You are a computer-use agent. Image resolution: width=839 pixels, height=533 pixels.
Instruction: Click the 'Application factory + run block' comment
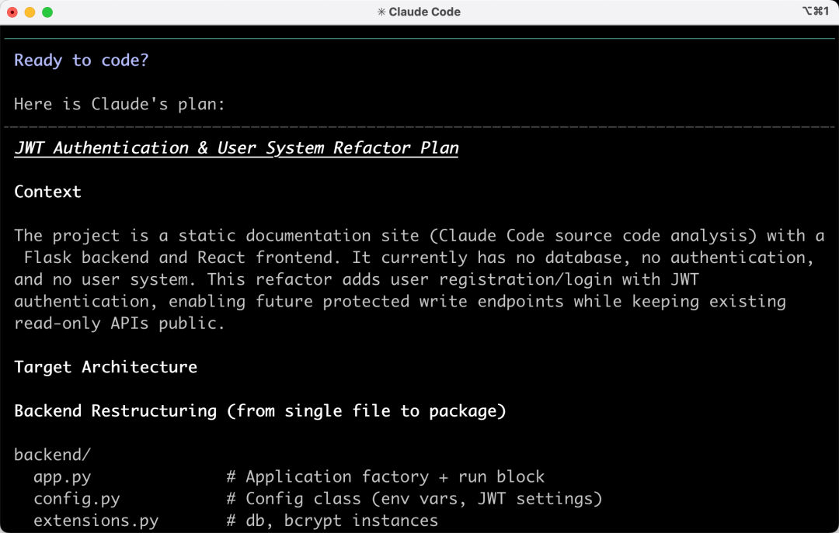click(385, 476)
